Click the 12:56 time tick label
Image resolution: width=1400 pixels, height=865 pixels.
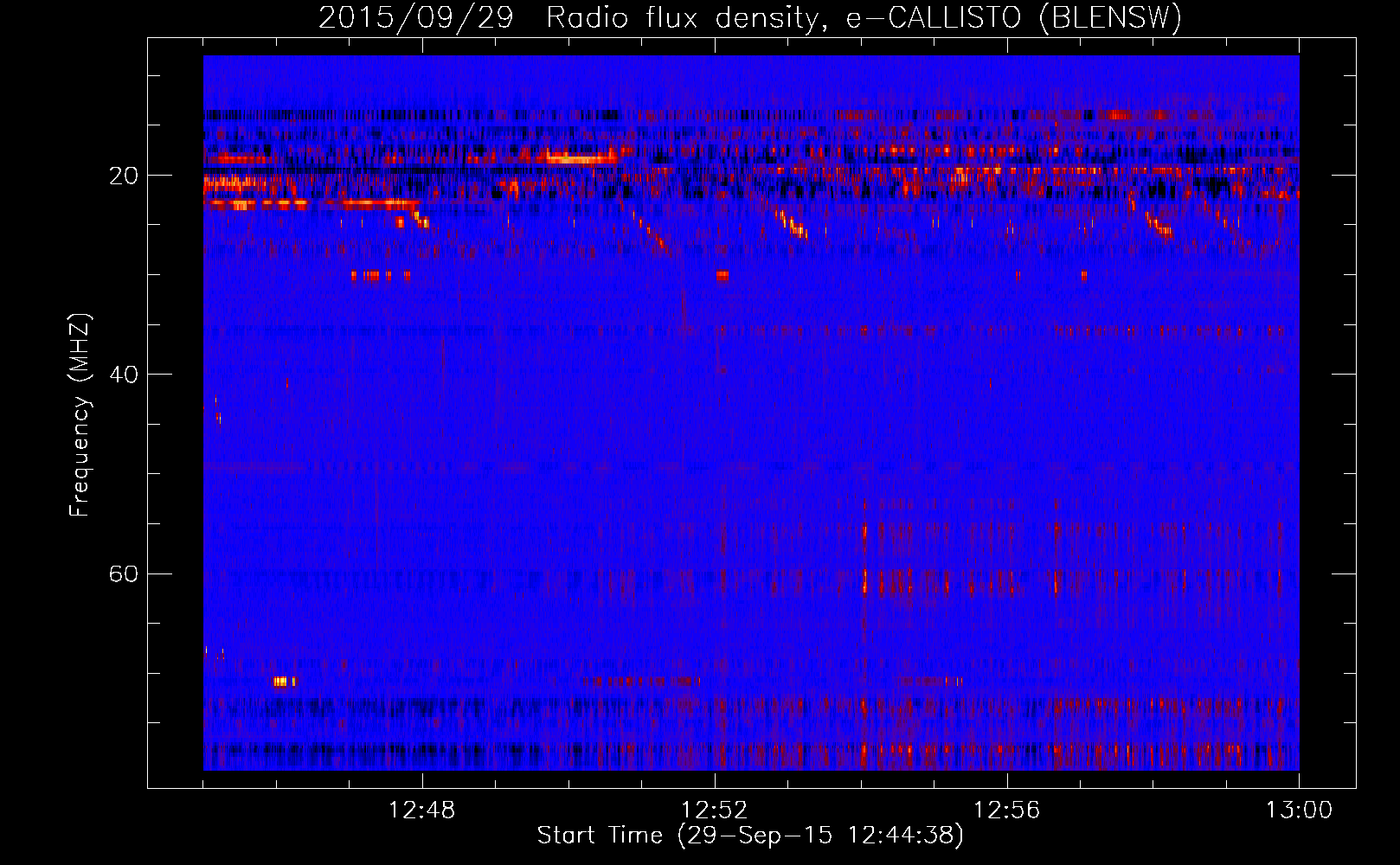pos(1007,811)
